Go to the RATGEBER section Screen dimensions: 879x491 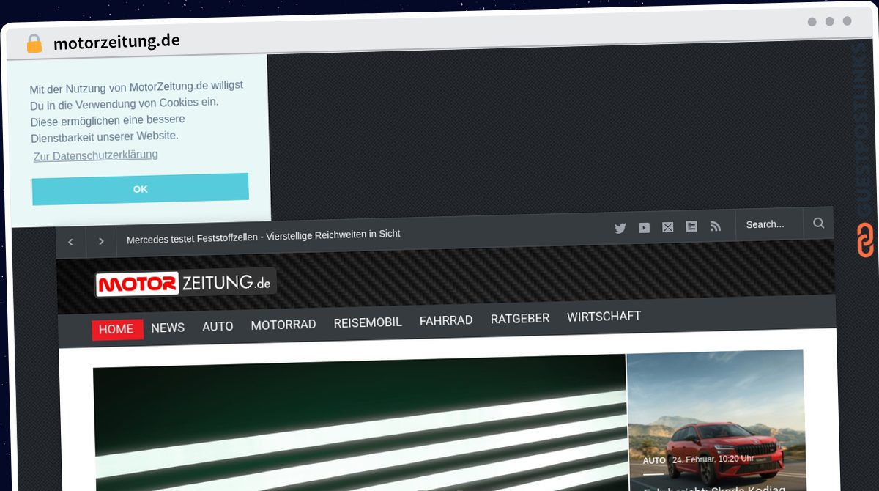520,319
